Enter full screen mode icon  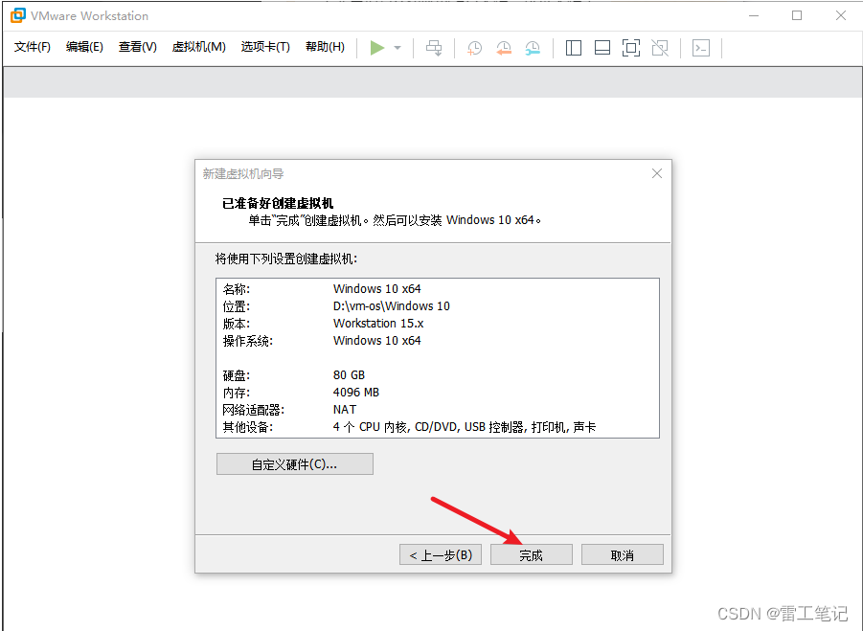[631, 48]
